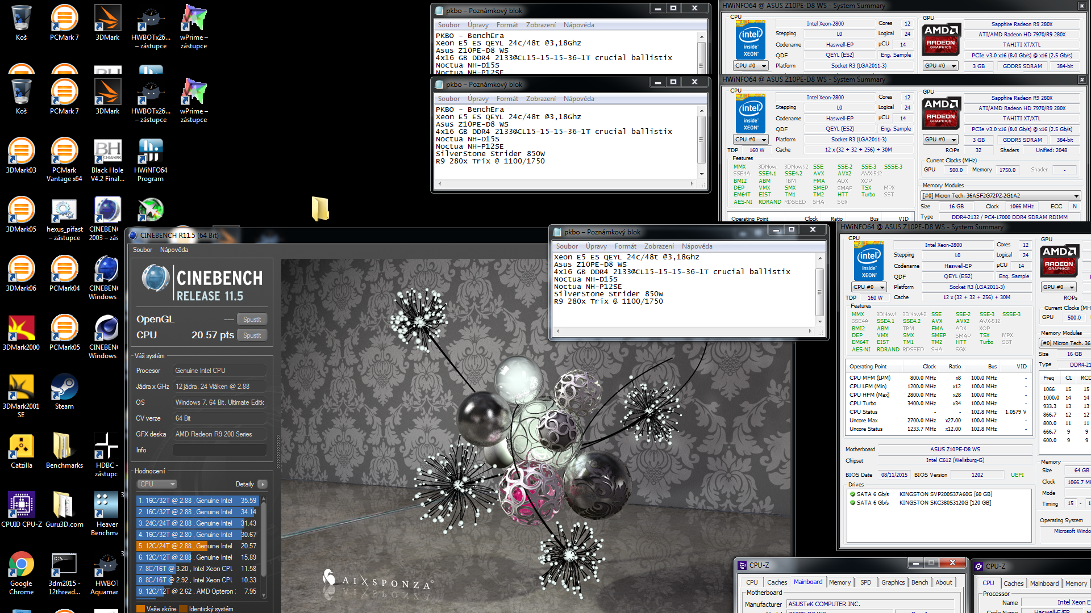The width and height of the screenshot is (1091, 613).
Task: Select the unlabeled yellow folder on the desktop
Action: 320,208
